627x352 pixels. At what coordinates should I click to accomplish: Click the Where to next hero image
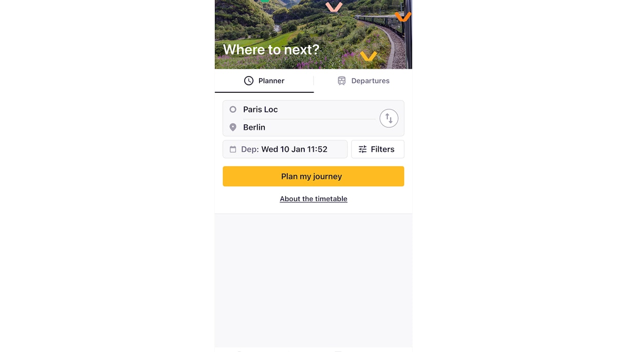coord(313,34)
